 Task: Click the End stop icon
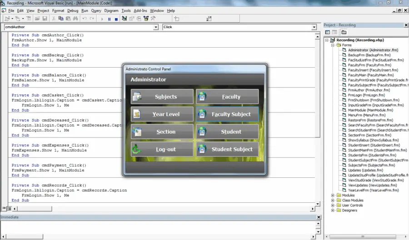(116, 19)
